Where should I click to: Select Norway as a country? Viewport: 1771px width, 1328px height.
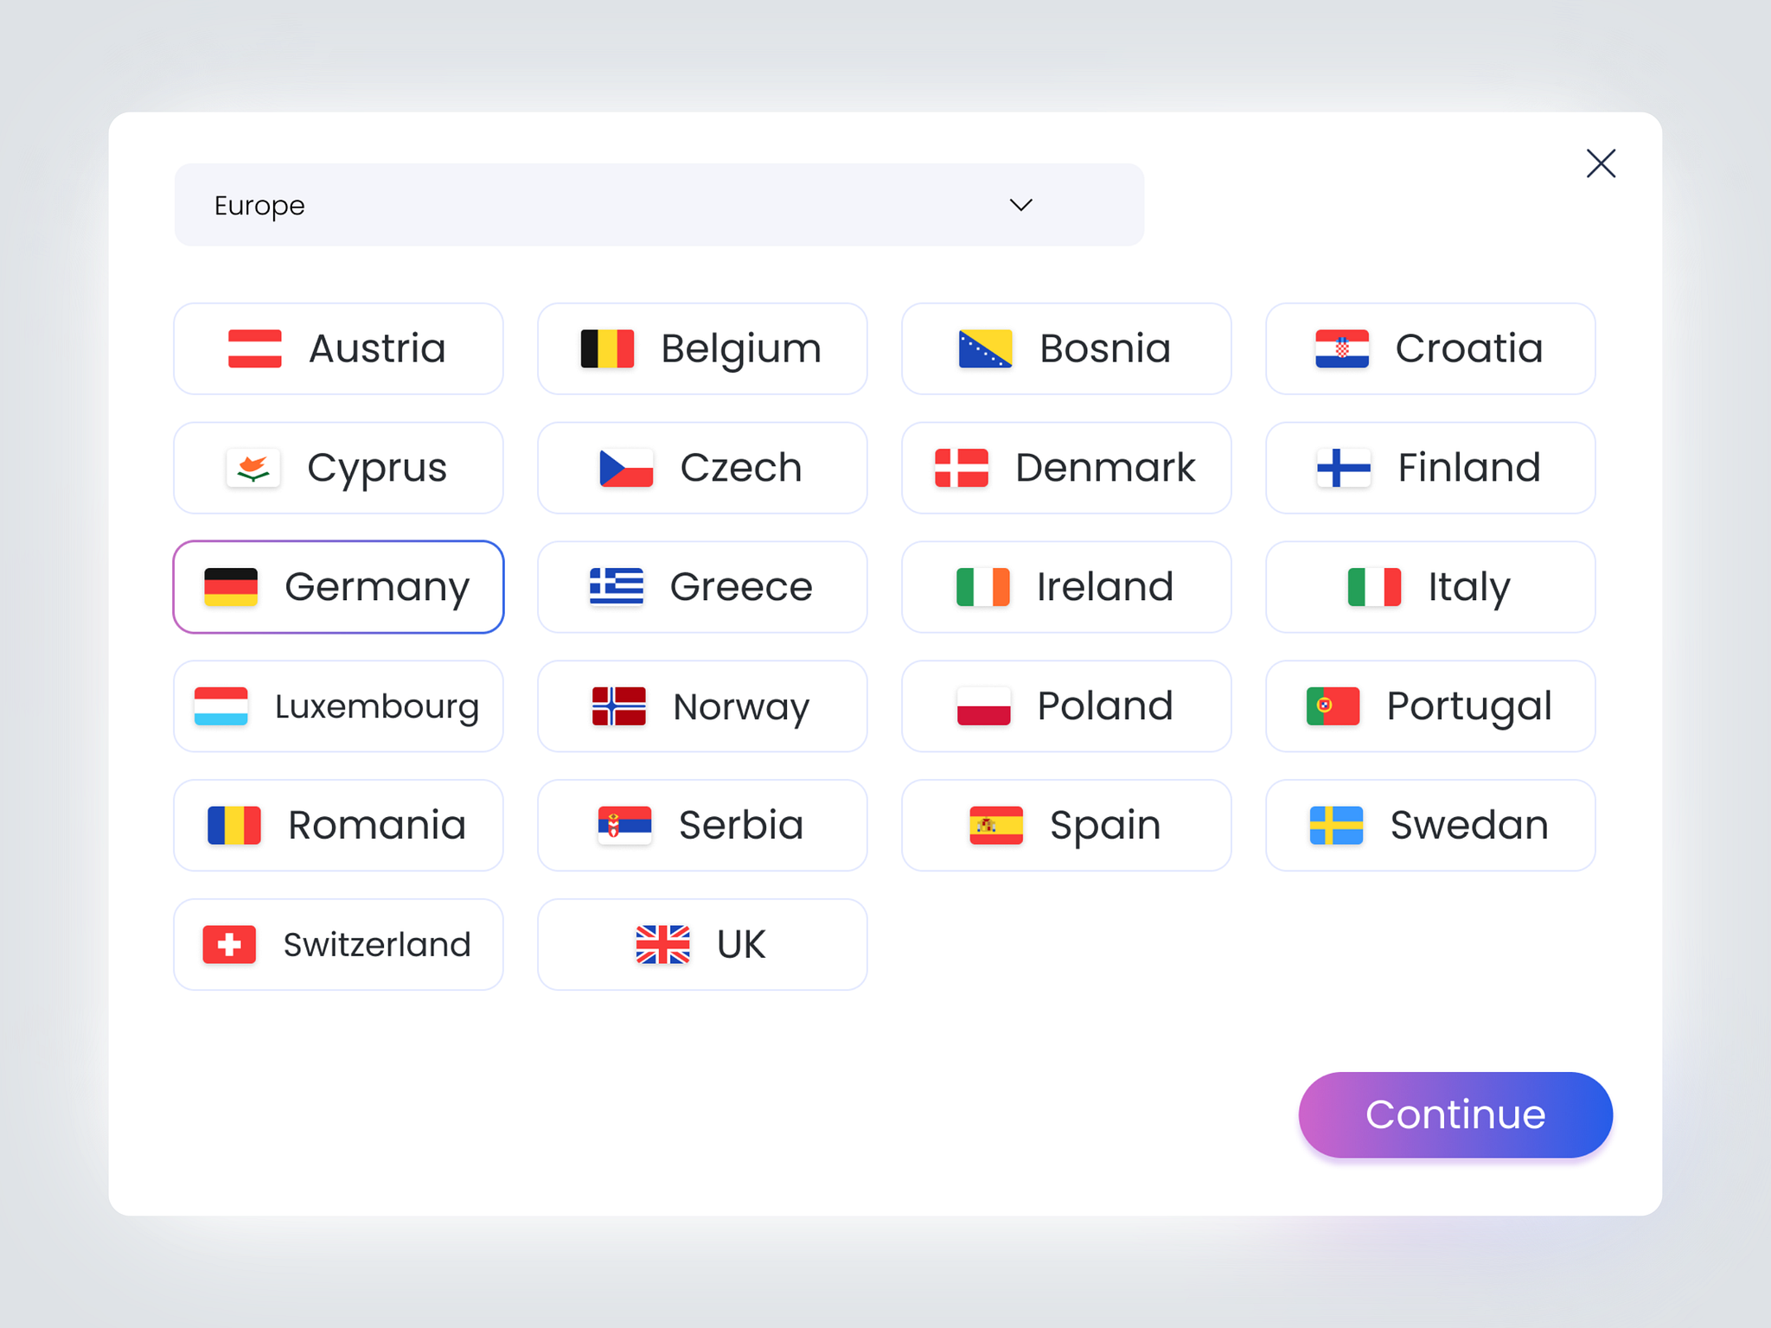tap(702, 705)
